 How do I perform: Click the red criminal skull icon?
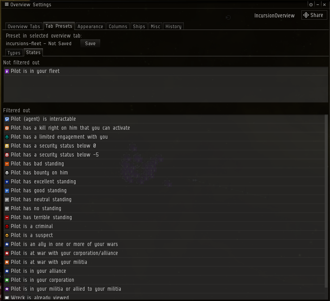[7, 226]
